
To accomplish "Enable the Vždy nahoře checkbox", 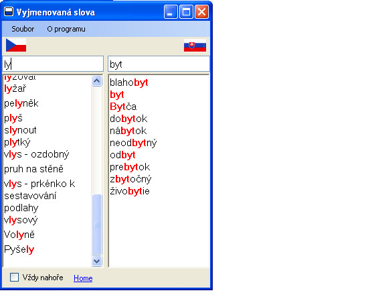I will [14, 278].
